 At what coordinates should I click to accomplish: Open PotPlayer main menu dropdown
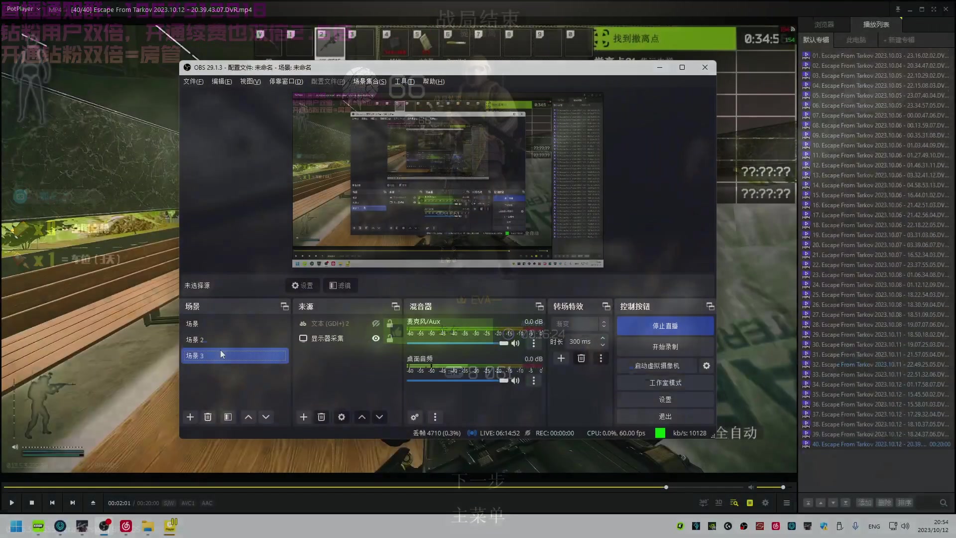(x=23, y=9)
